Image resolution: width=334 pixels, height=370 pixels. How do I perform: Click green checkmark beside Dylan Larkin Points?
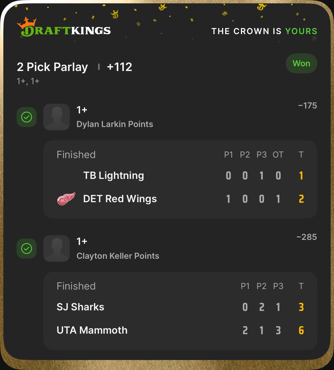tap(27, 117)
